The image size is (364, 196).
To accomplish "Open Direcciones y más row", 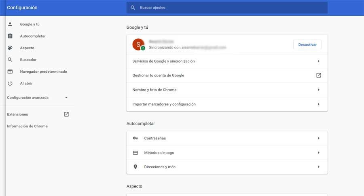I will click(x=227, y=167).
